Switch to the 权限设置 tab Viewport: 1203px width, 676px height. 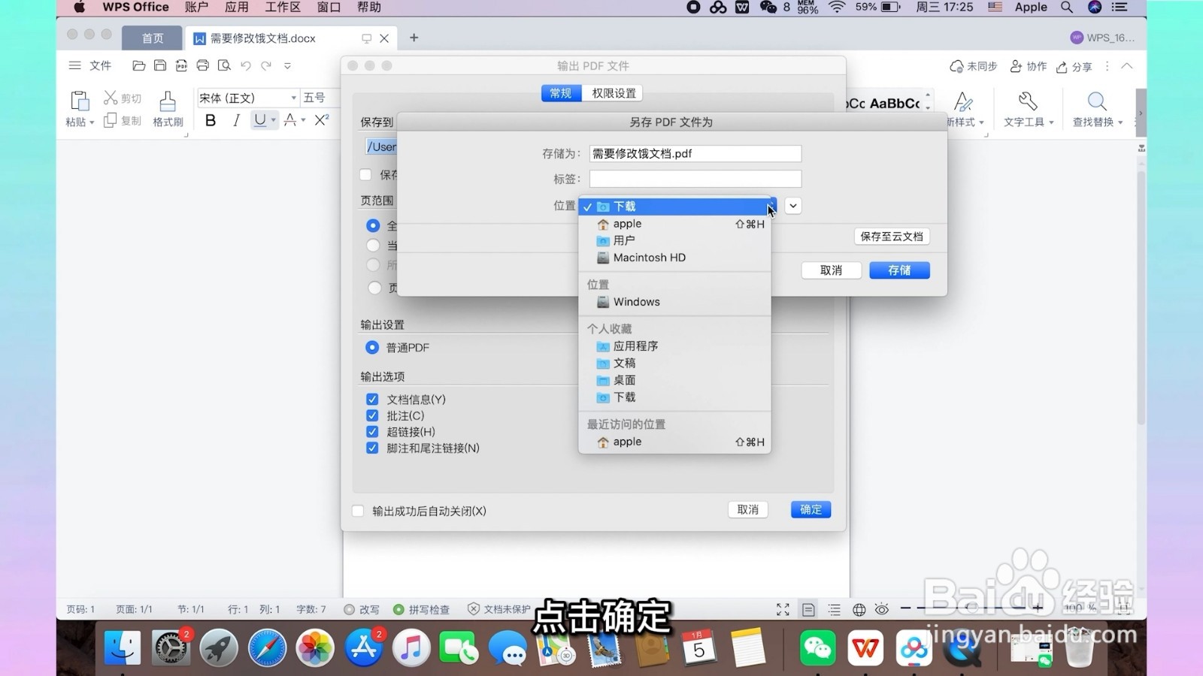pos(613,92)
